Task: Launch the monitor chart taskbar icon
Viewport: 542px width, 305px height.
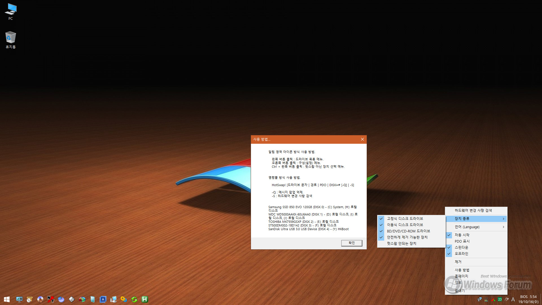Action: click(x=19, y=299)
